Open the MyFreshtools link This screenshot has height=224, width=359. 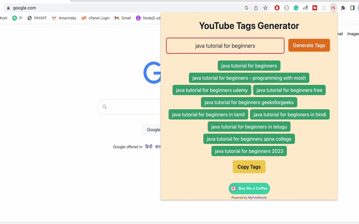click(x=257, y=197)
